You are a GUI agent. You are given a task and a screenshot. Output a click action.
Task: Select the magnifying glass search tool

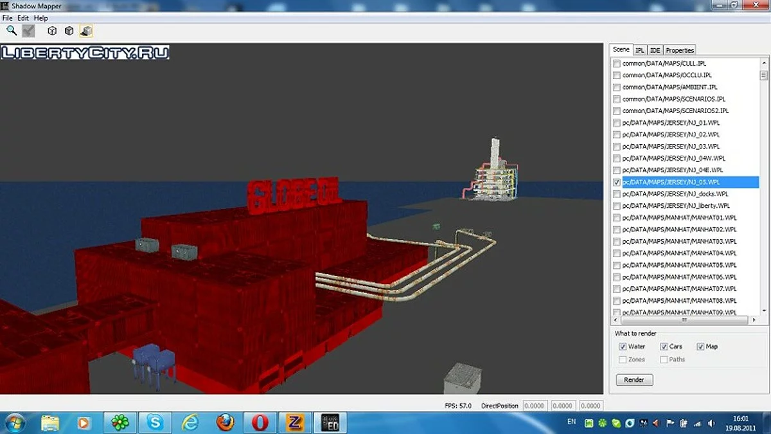tap(11, 30)
